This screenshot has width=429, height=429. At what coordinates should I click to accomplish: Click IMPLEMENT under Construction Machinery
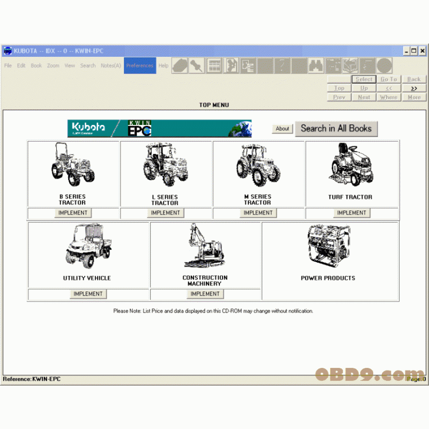coord(205,294)
